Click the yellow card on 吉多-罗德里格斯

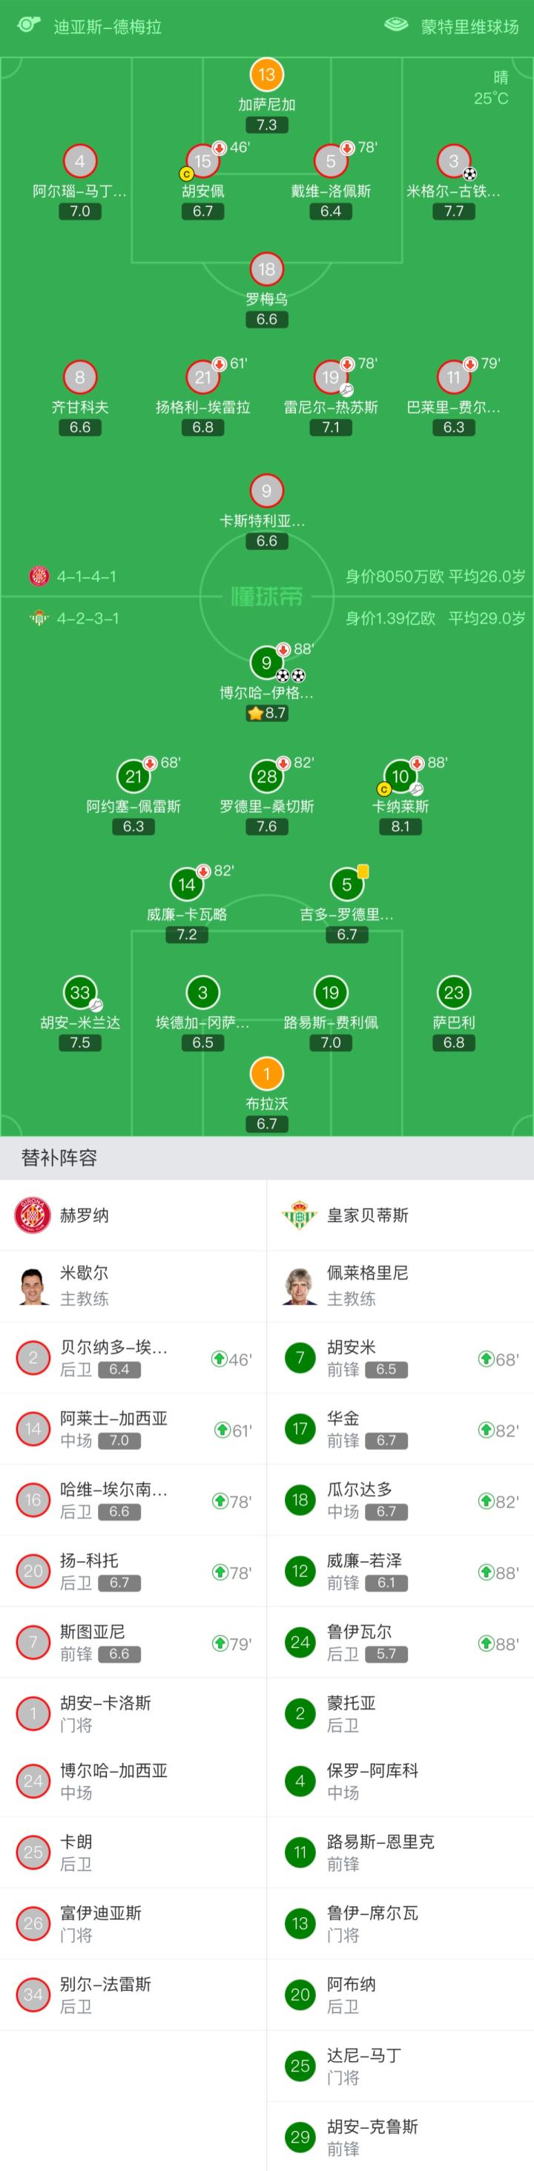pyautogui.click(x=363, y=871)
